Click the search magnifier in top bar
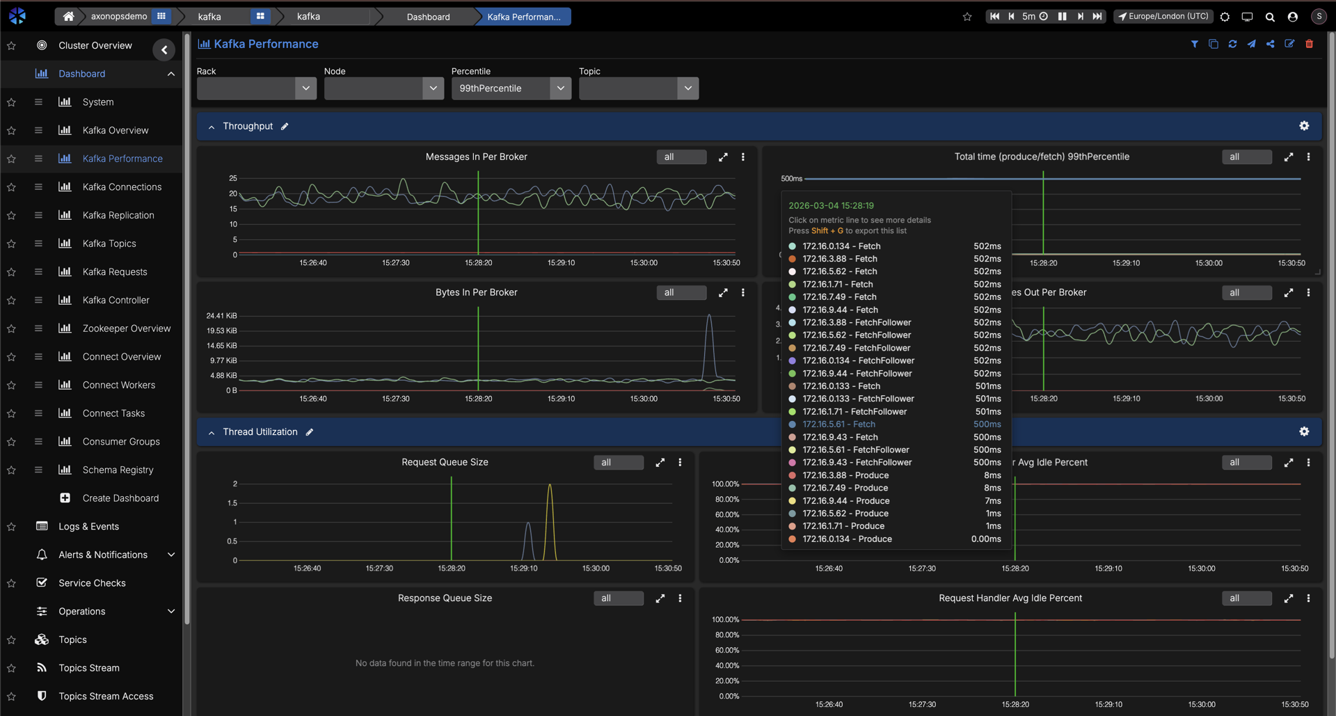1336x716 pixels. click(x=1270, y=17)
